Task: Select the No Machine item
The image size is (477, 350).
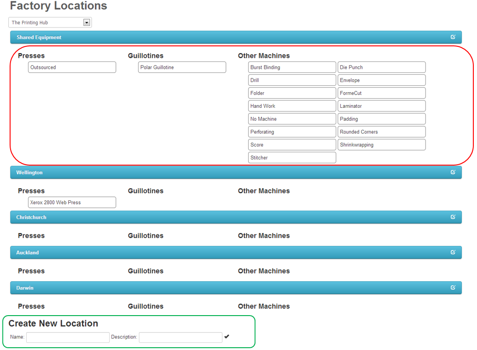Action: pos(292,119)
